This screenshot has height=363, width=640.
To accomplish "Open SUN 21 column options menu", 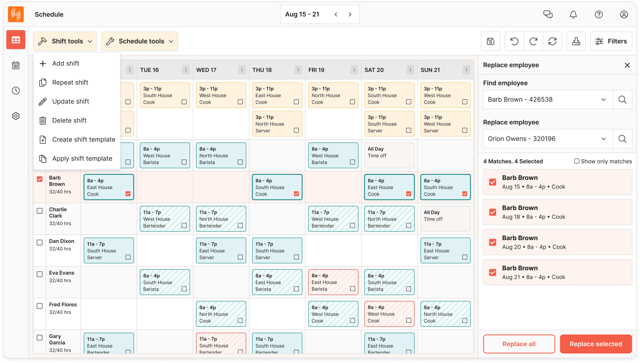I will point(466,70).
